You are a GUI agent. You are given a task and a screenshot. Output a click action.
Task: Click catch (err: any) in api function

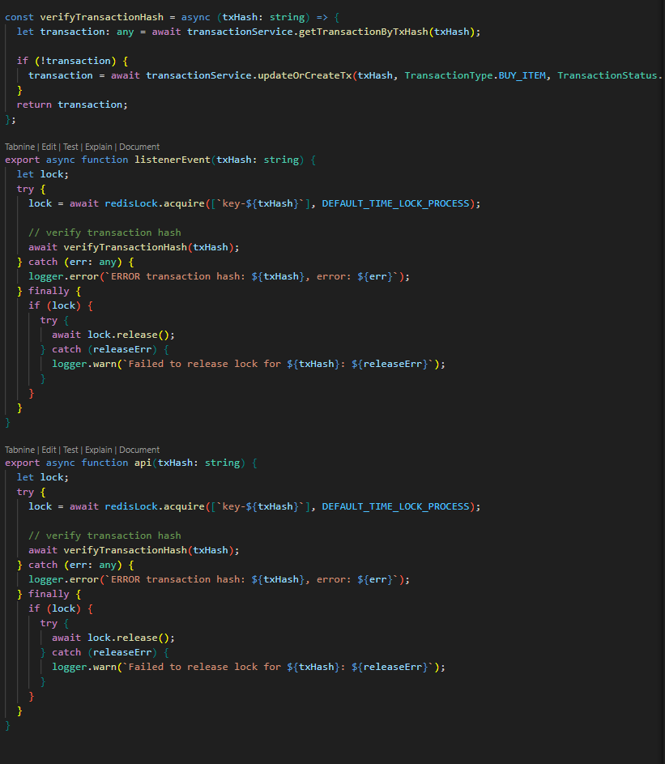pos(75,566)
